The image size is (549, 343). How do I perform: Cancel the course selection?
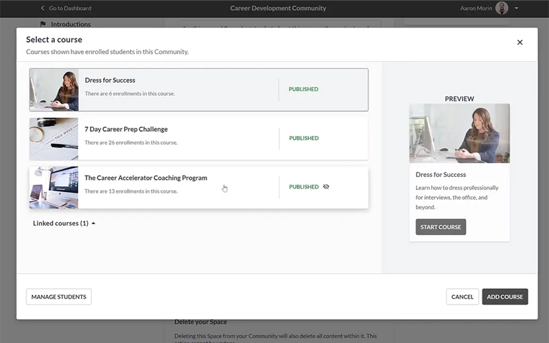[x=462, y=297]
